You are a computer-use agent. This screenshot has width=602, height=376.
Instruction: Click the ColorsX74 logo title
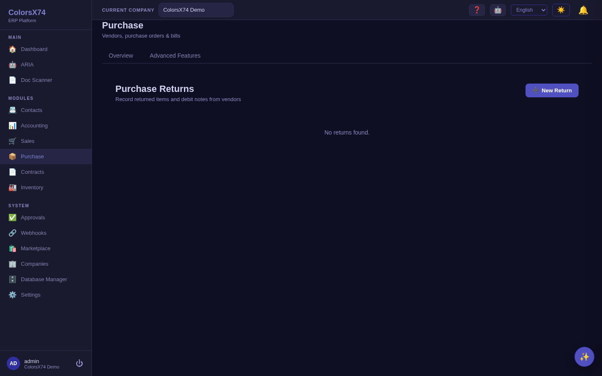coord(27,13)
